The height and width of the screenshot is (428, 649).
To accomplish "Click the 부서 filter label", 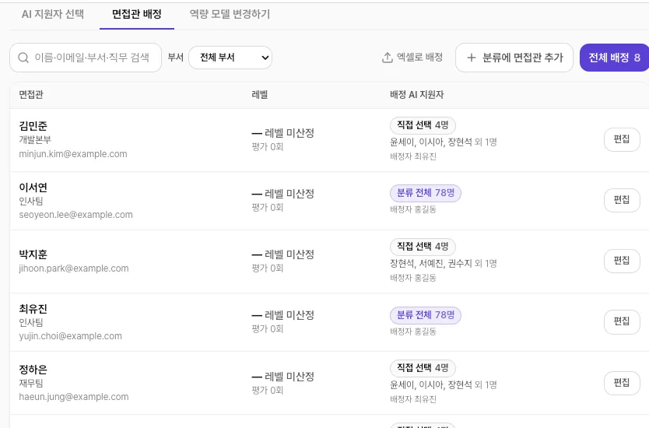I will [x=176, y=58].
